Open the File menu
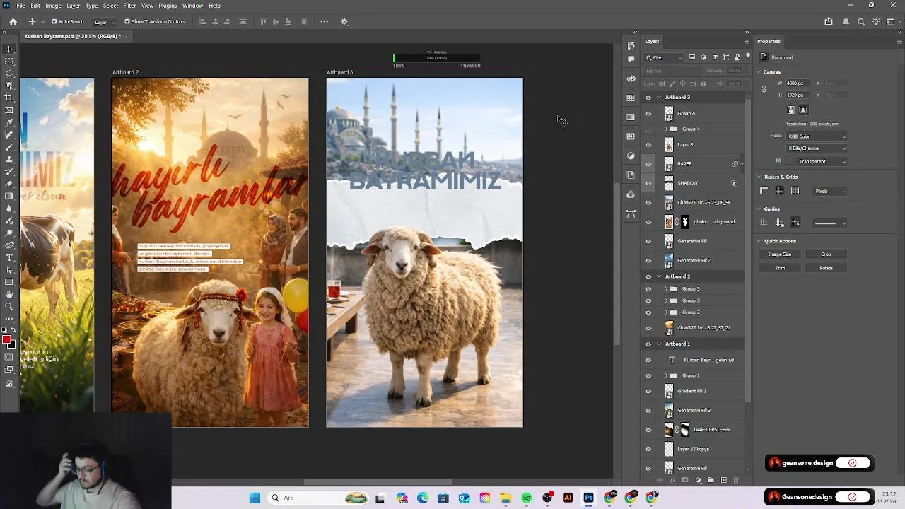Screen dimensions: 905x509 [x=21, y=6]
